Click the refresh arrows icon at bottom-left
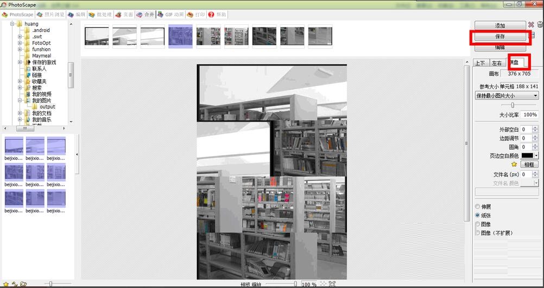The width and height of the screenshot is (544, 288). click(15, 284)
